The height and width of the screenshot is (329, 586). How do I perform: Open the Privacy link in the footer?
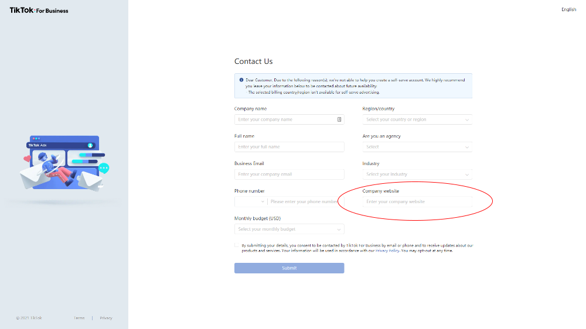pos(105,318)
